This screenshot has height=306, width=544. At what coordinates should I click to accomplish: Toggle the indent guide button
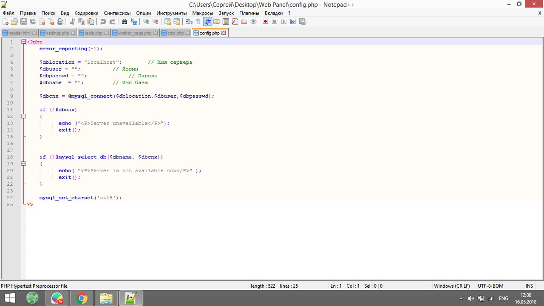(x=208, y=22)
